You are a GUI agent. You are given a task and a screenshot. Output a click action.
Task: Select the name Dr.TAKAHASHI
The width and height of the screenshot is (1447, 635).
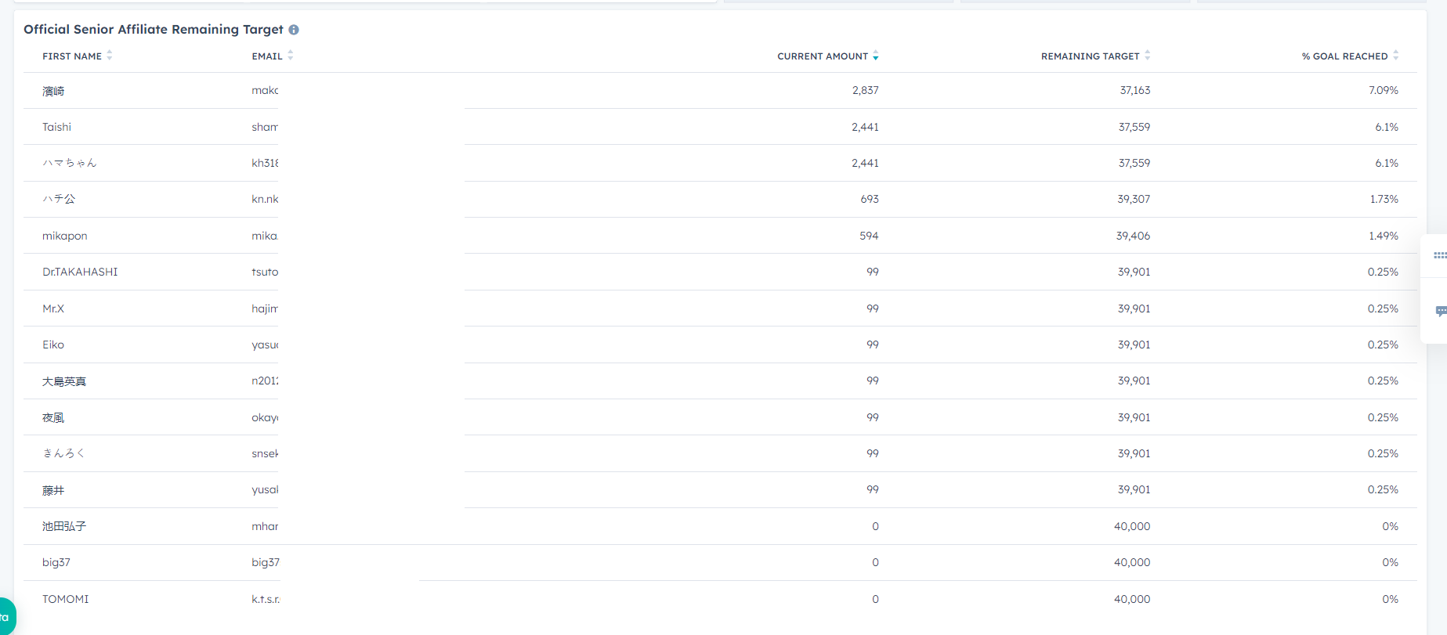[80, 272]
